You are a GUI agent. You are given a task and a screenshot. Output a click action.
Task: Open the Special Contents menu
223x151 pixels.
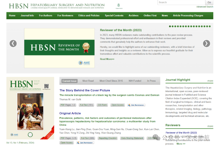point(114,15)
